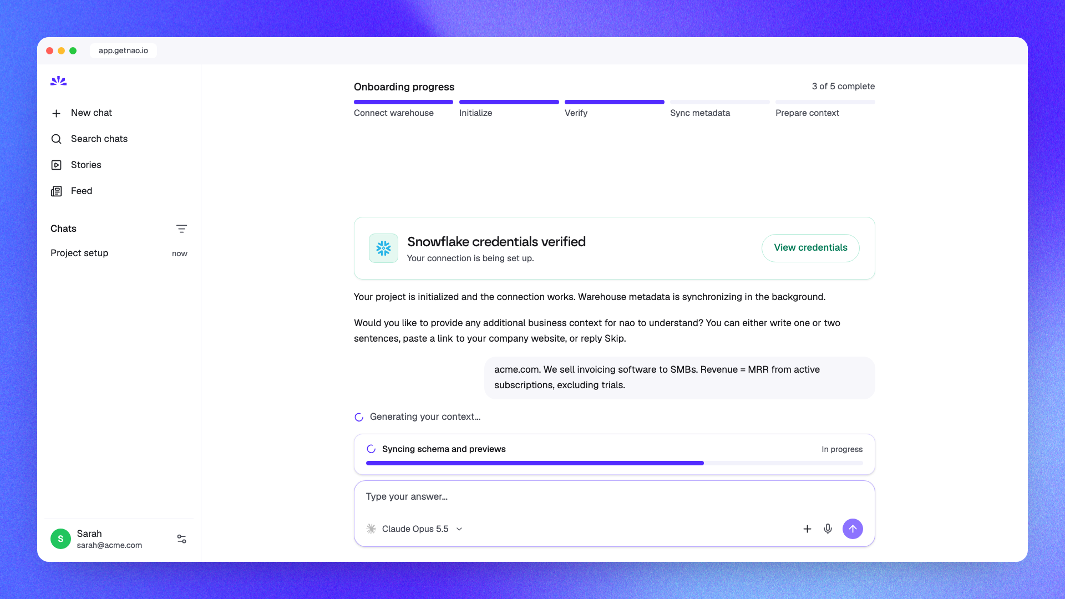This screenshot has height=599, width=1065.
Task: Click the Chats section header
Action: pos(63,229)
